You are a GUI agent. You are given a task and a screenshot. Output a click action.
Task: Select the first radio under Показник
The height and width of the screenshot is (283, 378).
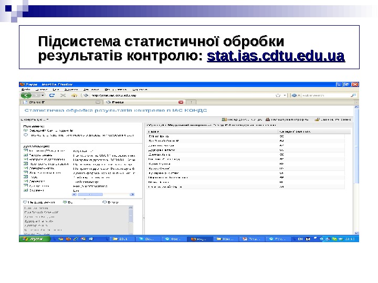(26, 130)
